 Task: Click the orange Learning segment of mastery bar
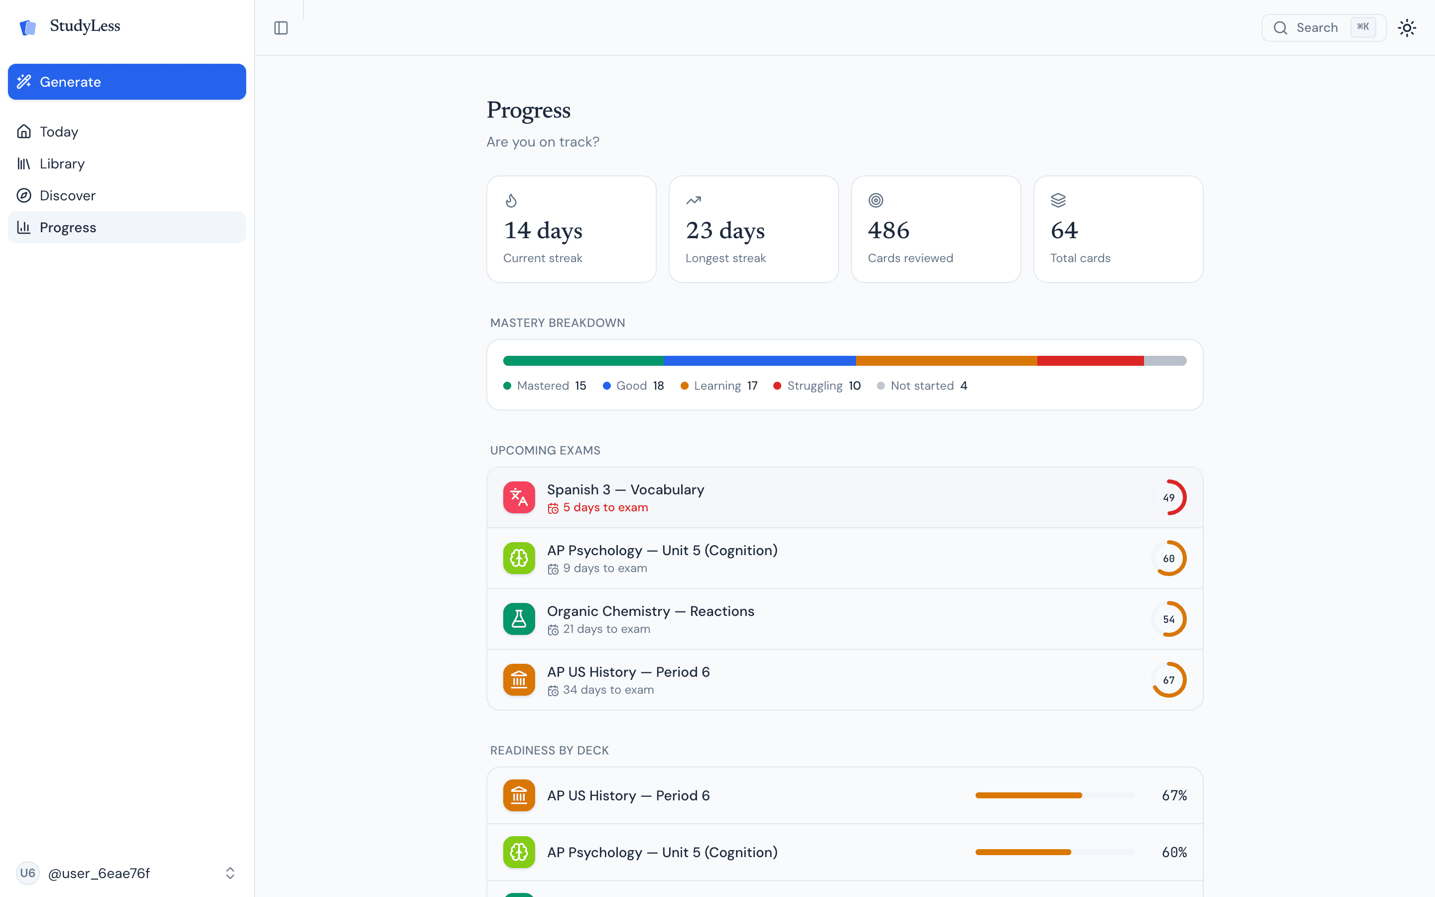tap(946, 361)
